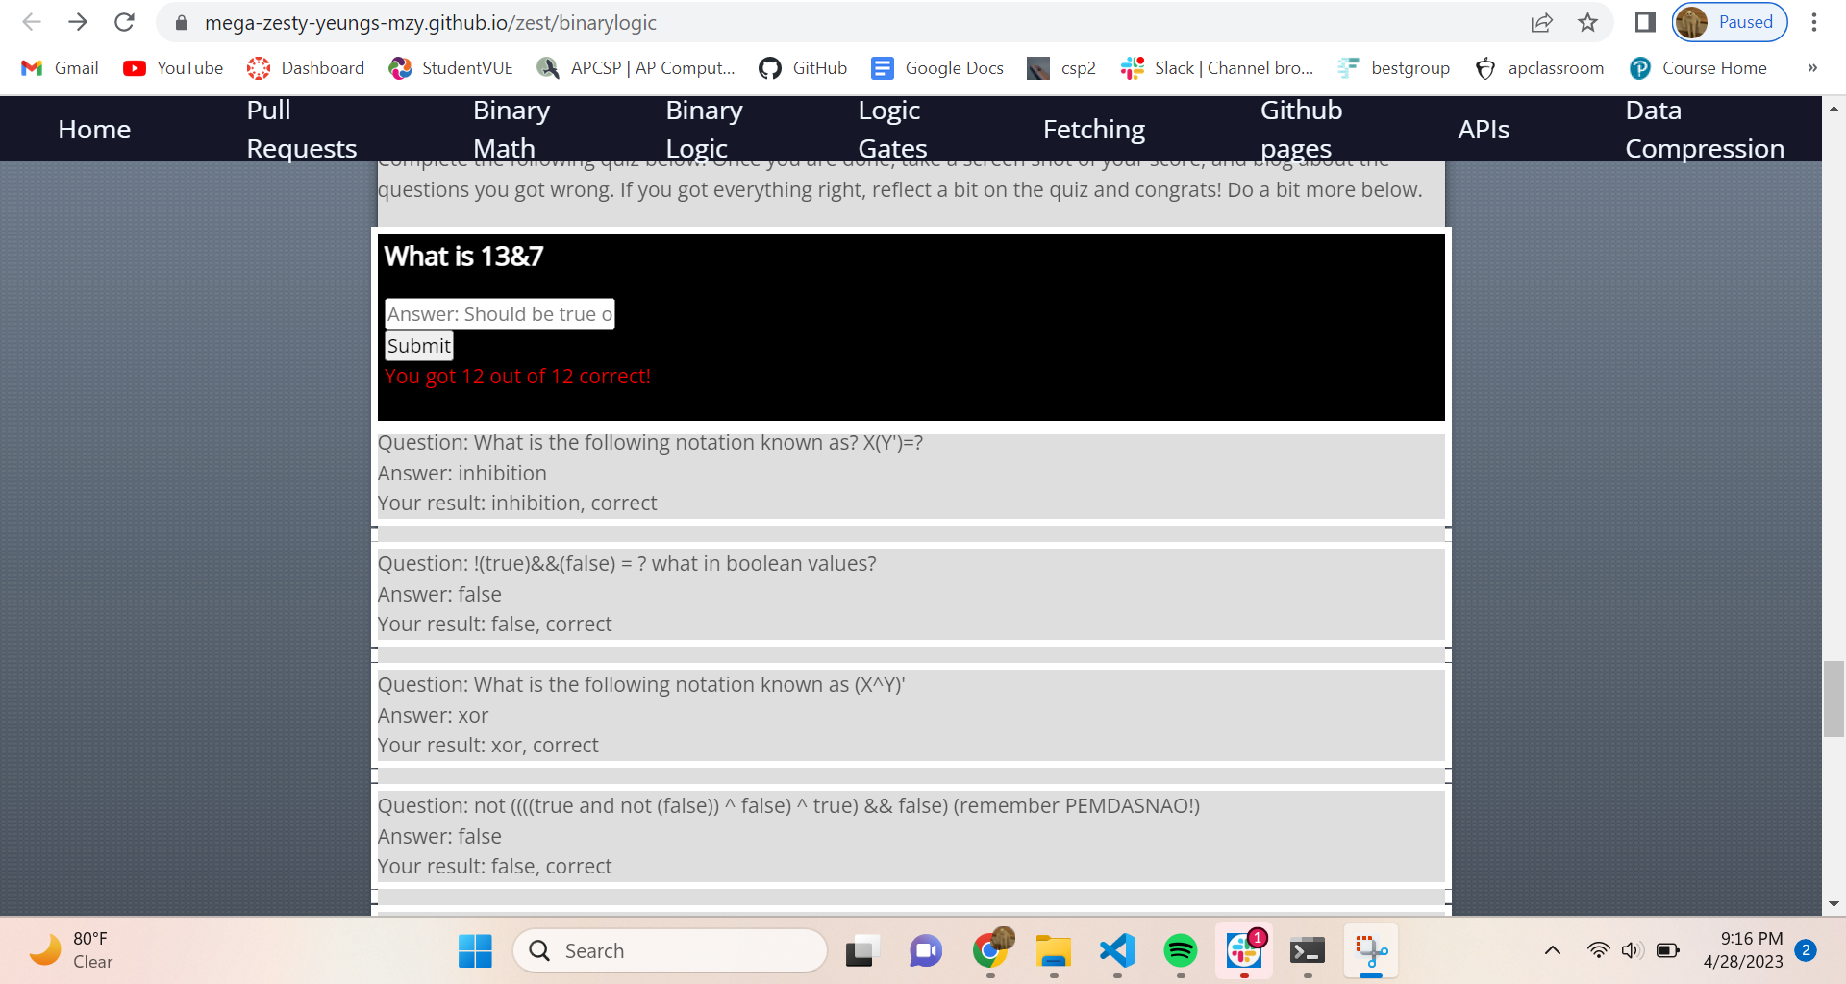
Task: Show hidden system tray icons
Action: 1552,950
